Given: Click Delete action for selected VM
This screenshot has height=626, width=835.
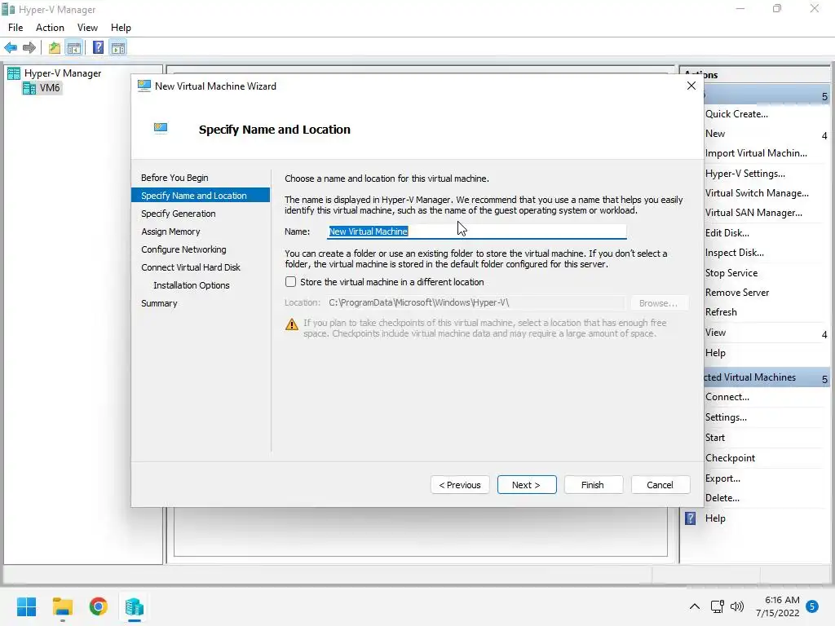Looking at the screenshot, I should click(722, 498).
